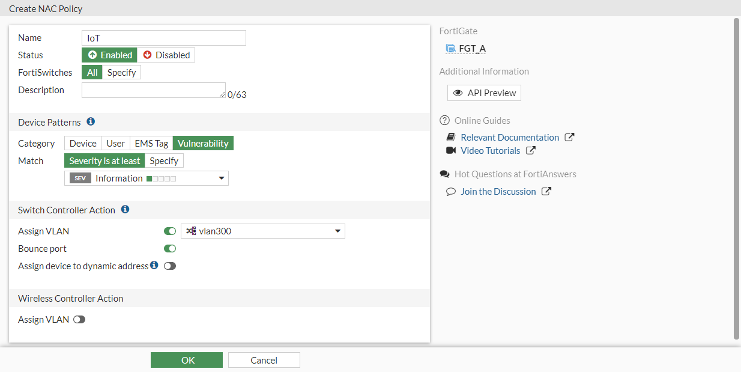Click the video camera icon beside Video Tutorials

449,150
